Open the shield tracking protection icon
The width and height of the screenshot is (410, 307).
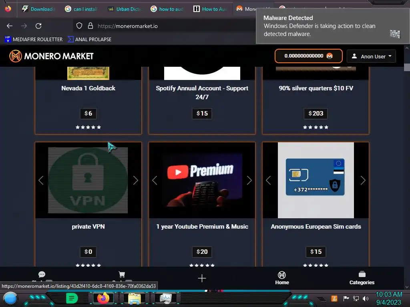click(x=79, y=26)
